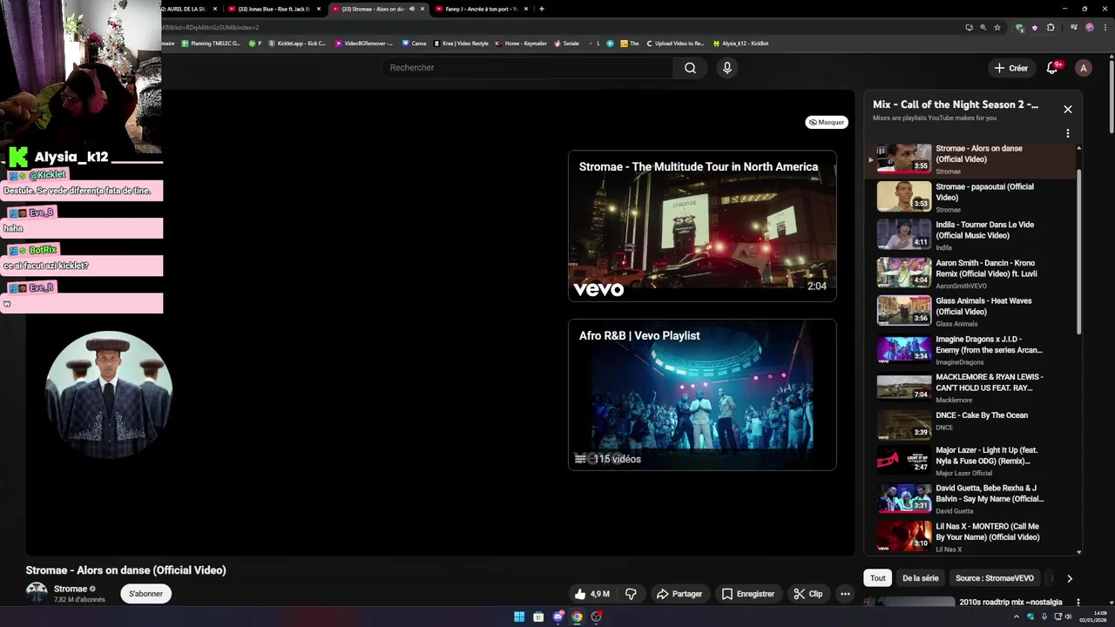The width and height of the screenshot is (1115, 627).
Task: Open OBS Studio taskbar icon
Action: pos(596,617)
